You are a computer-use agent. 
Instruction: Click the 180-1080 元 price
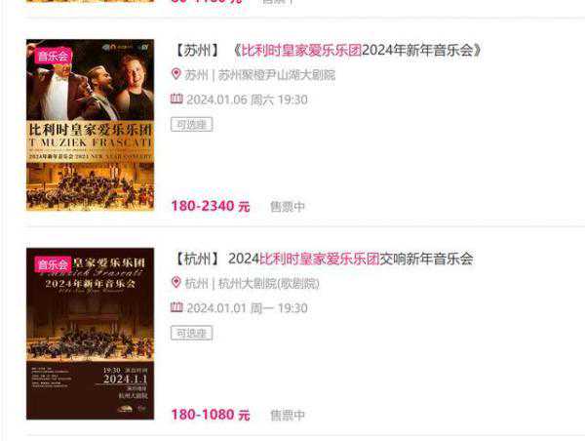pyautogui.click(x=211, y=415)
